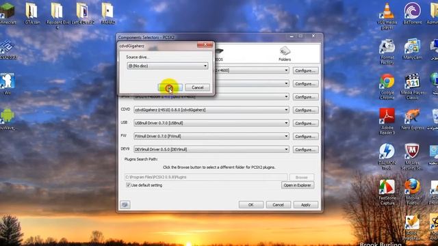The image size is (438, 246).
Task: Click Configure on the second plugin row
Action: (305, 83)
